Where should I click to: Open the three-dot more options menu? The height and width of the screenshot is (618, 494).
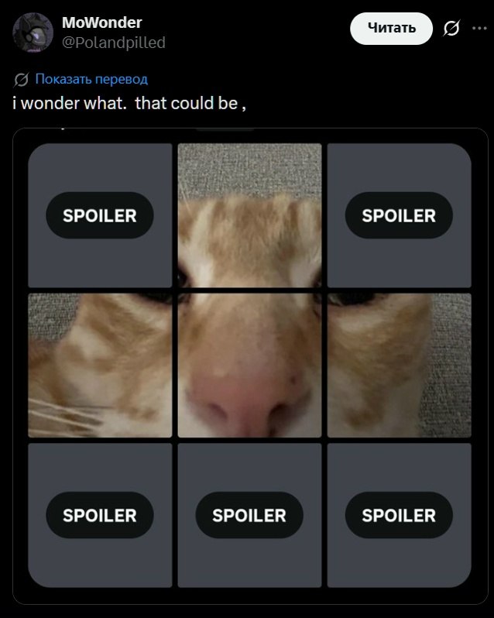coord(479,29)
